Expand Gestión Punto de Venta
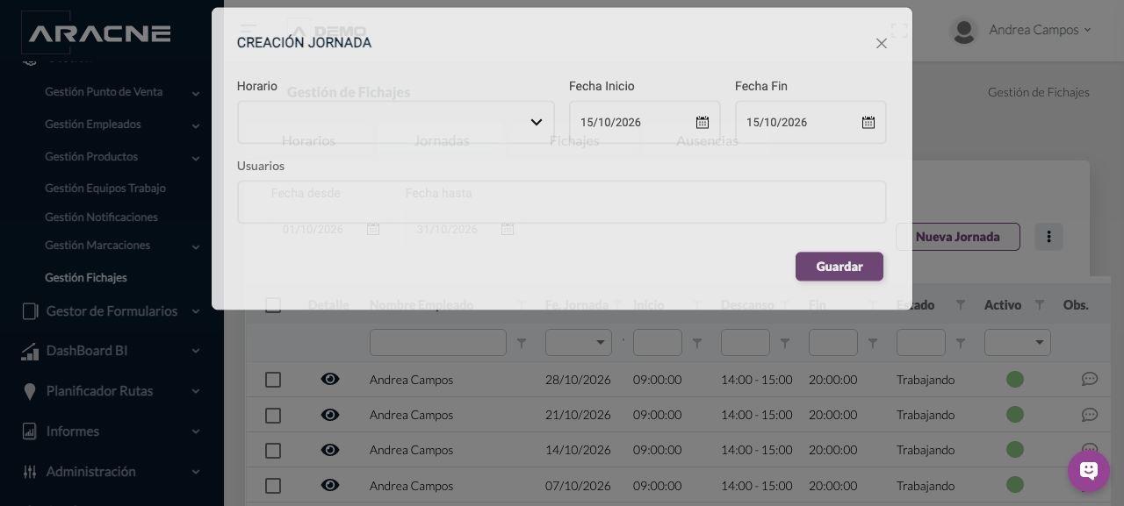Screen dimensions: 1124x506 pyautogui.click(x=123, y=92)
